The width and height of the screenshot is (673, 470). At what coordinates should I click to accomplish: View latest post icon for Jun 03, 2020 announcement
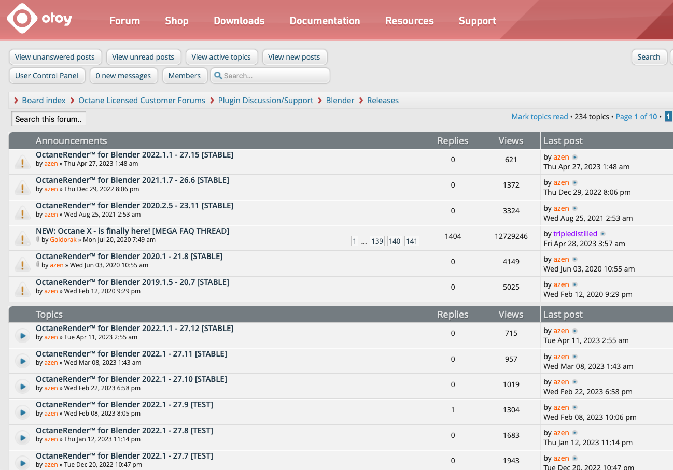click(574, 259)
